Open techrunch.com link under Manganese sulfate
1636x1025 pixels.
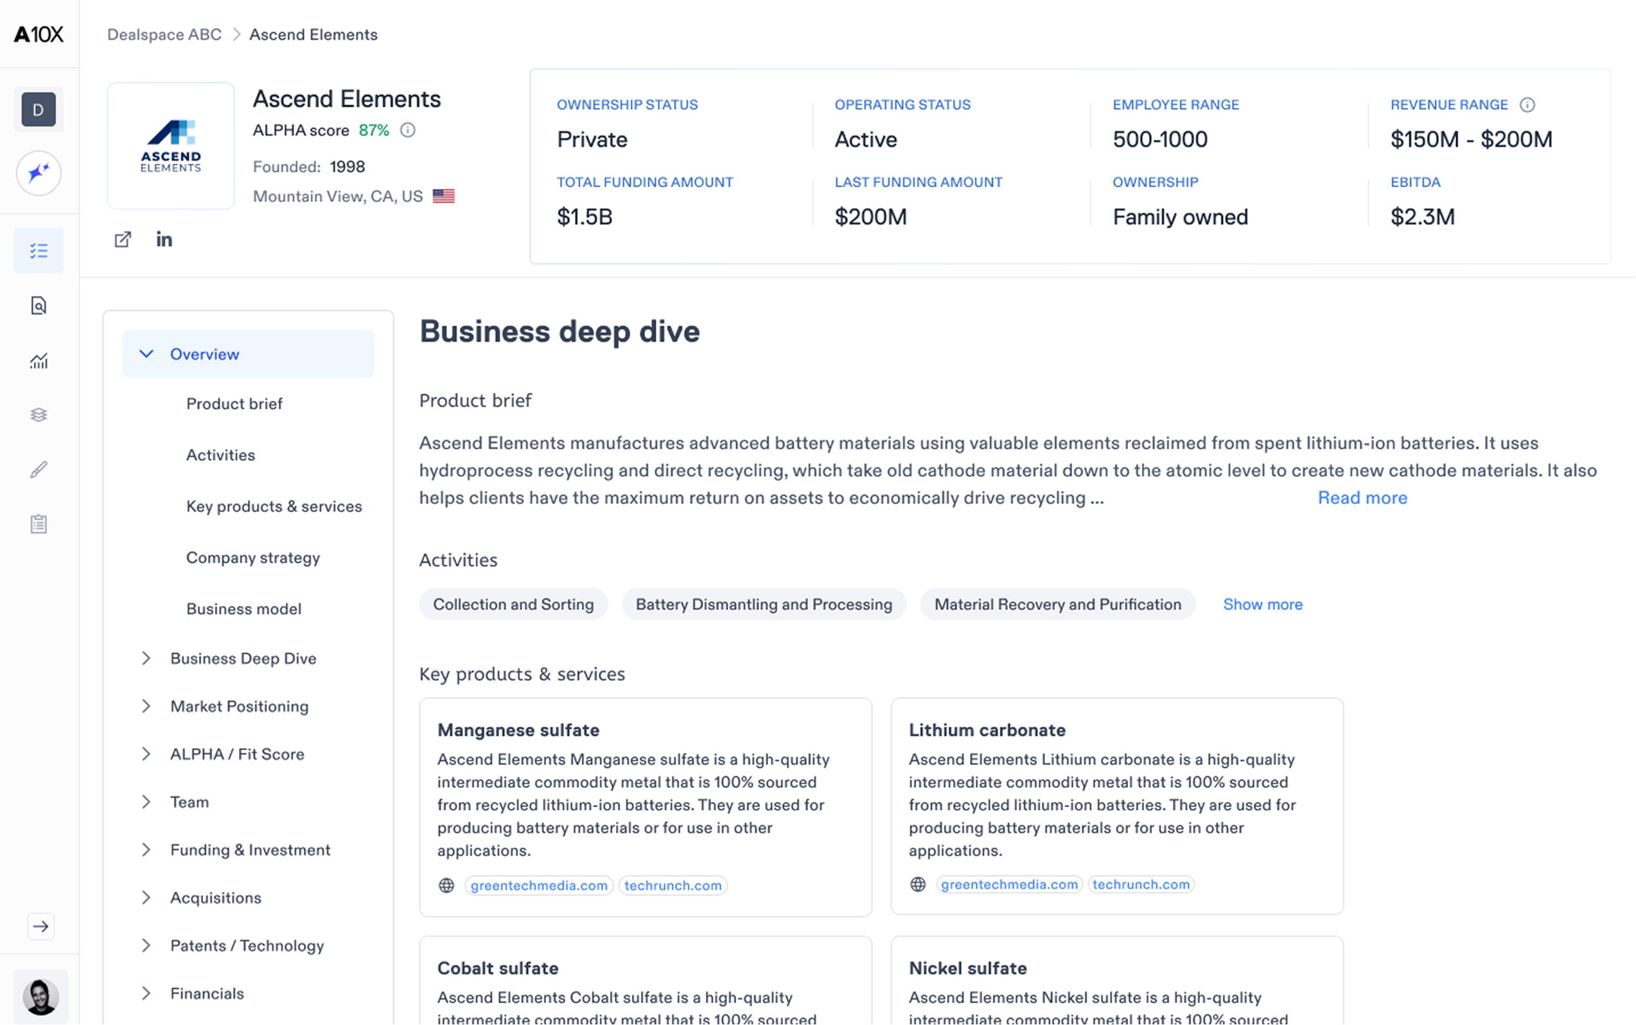(673, 886)
